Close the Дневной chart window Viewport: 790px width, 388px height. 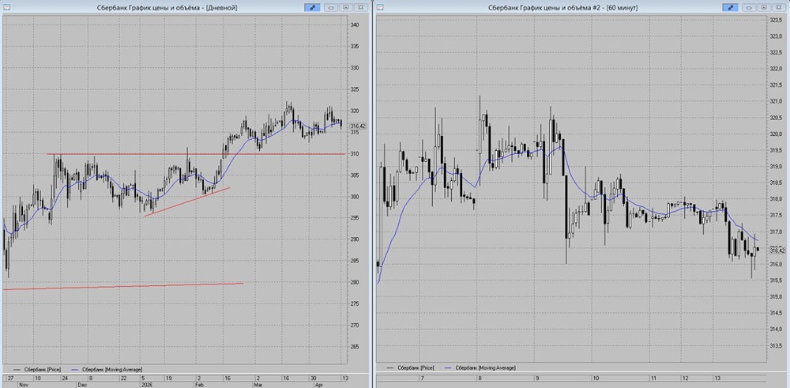coord(361,8)
